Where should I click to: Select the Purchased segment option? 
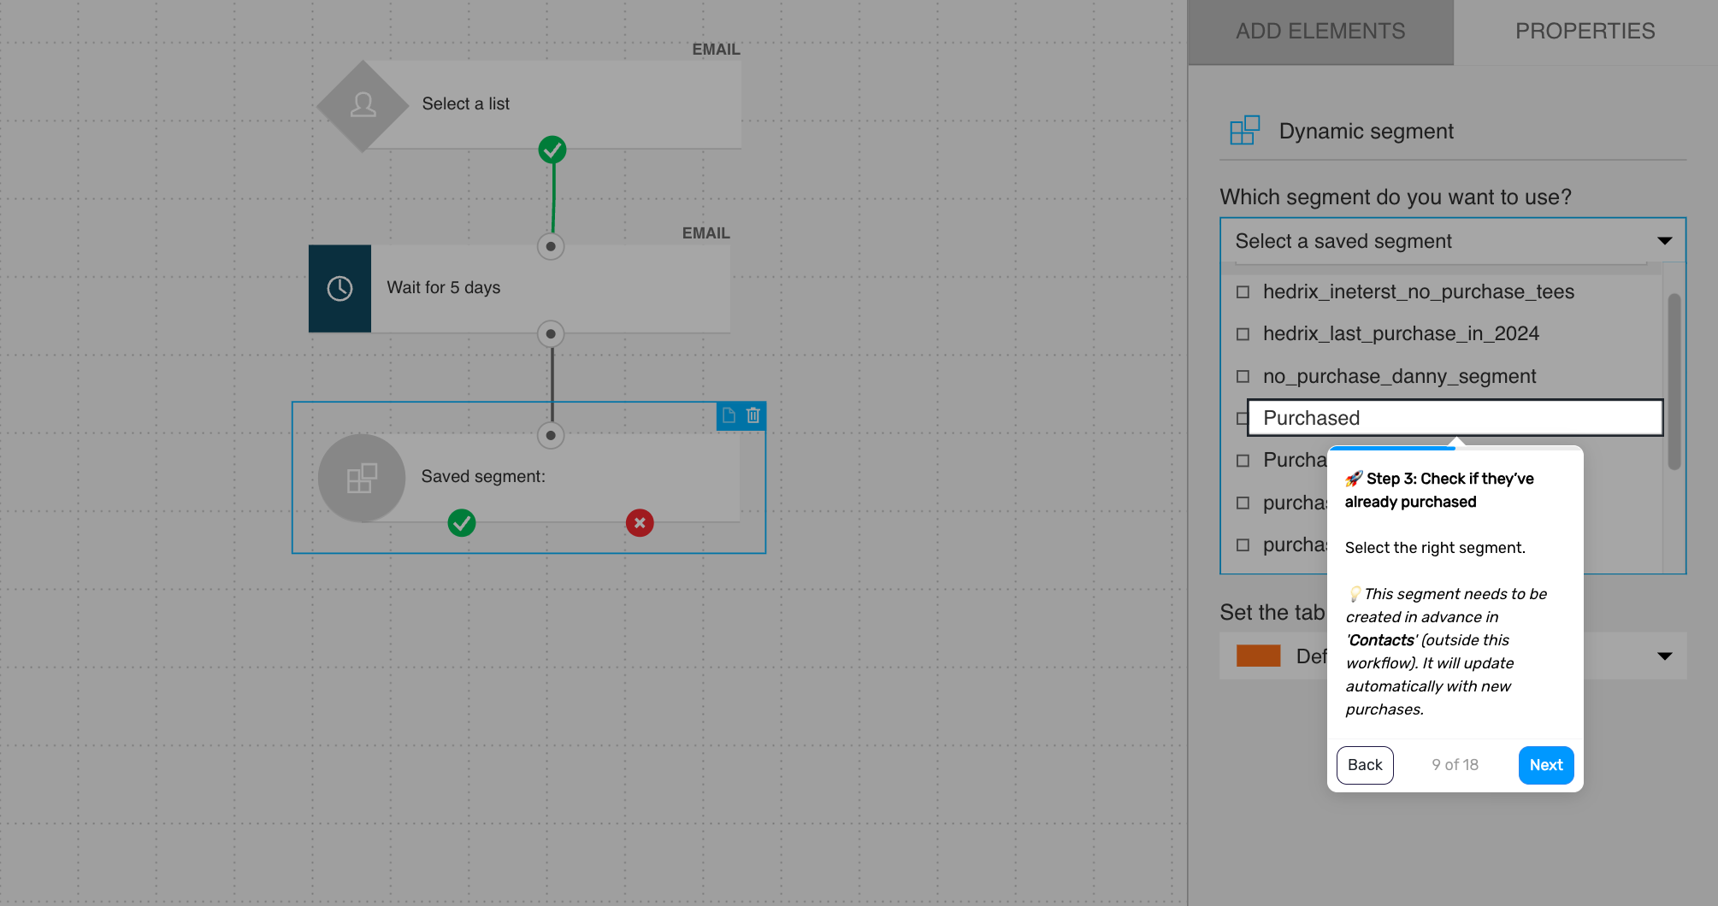pos(1455,418)
